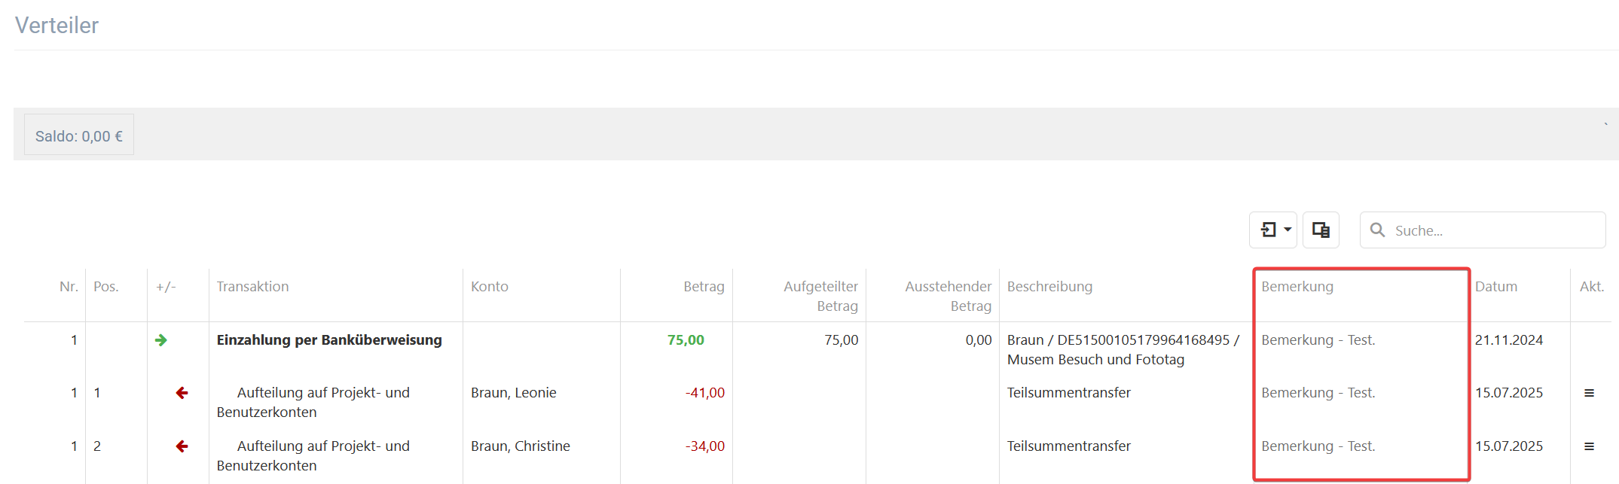Focus the Suche search field
Image resolution: width=1619 pixels, height=484 pixels.
(x=1483, y=230)
